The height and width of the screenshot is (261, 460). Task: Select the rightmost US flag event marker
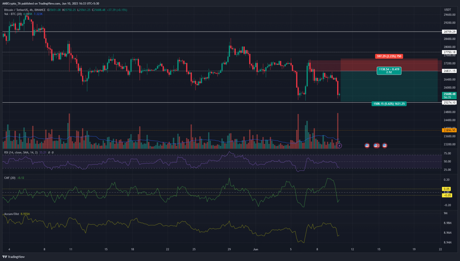pyautogui.click(x=384, y=145)
